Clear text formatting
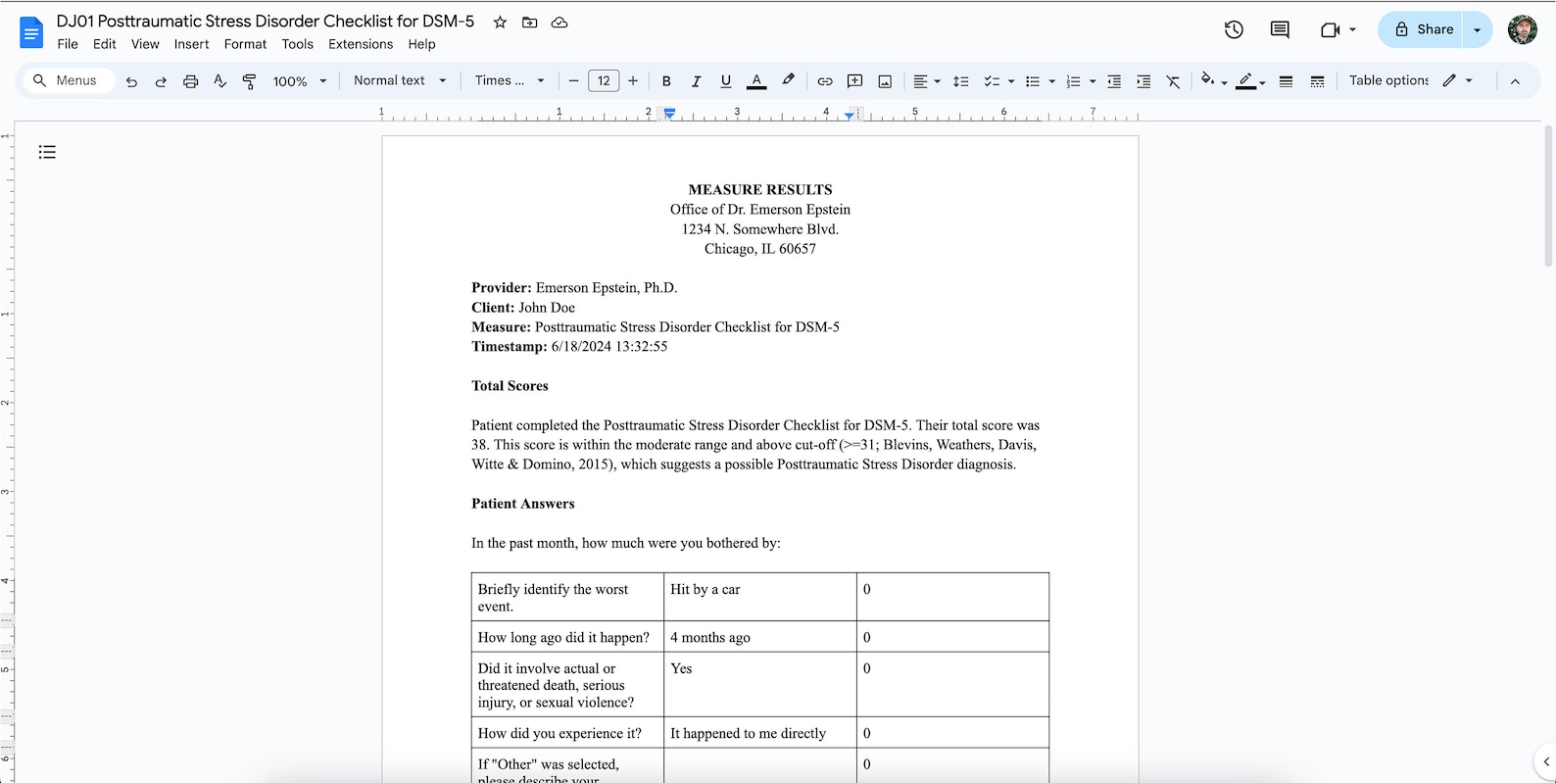The image size is (1556, 783). [x=1173, y=81]
